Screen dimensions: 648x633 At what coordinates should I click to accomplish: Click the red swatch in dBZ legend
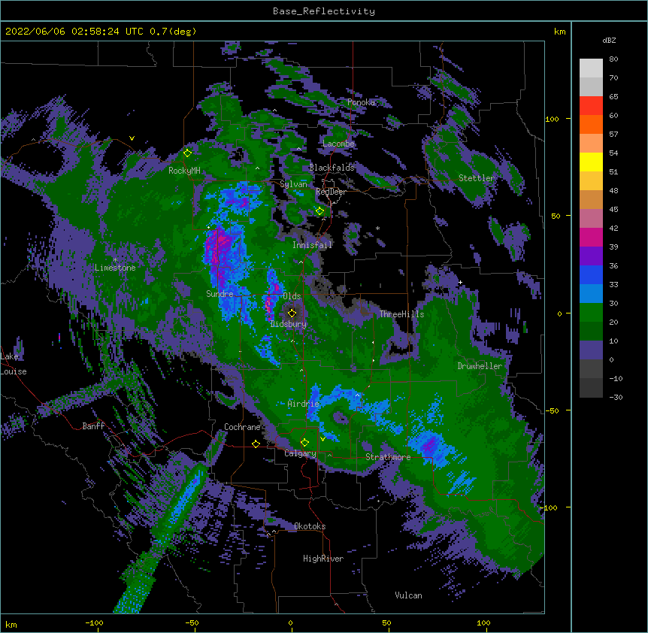[x=591, y=105]
